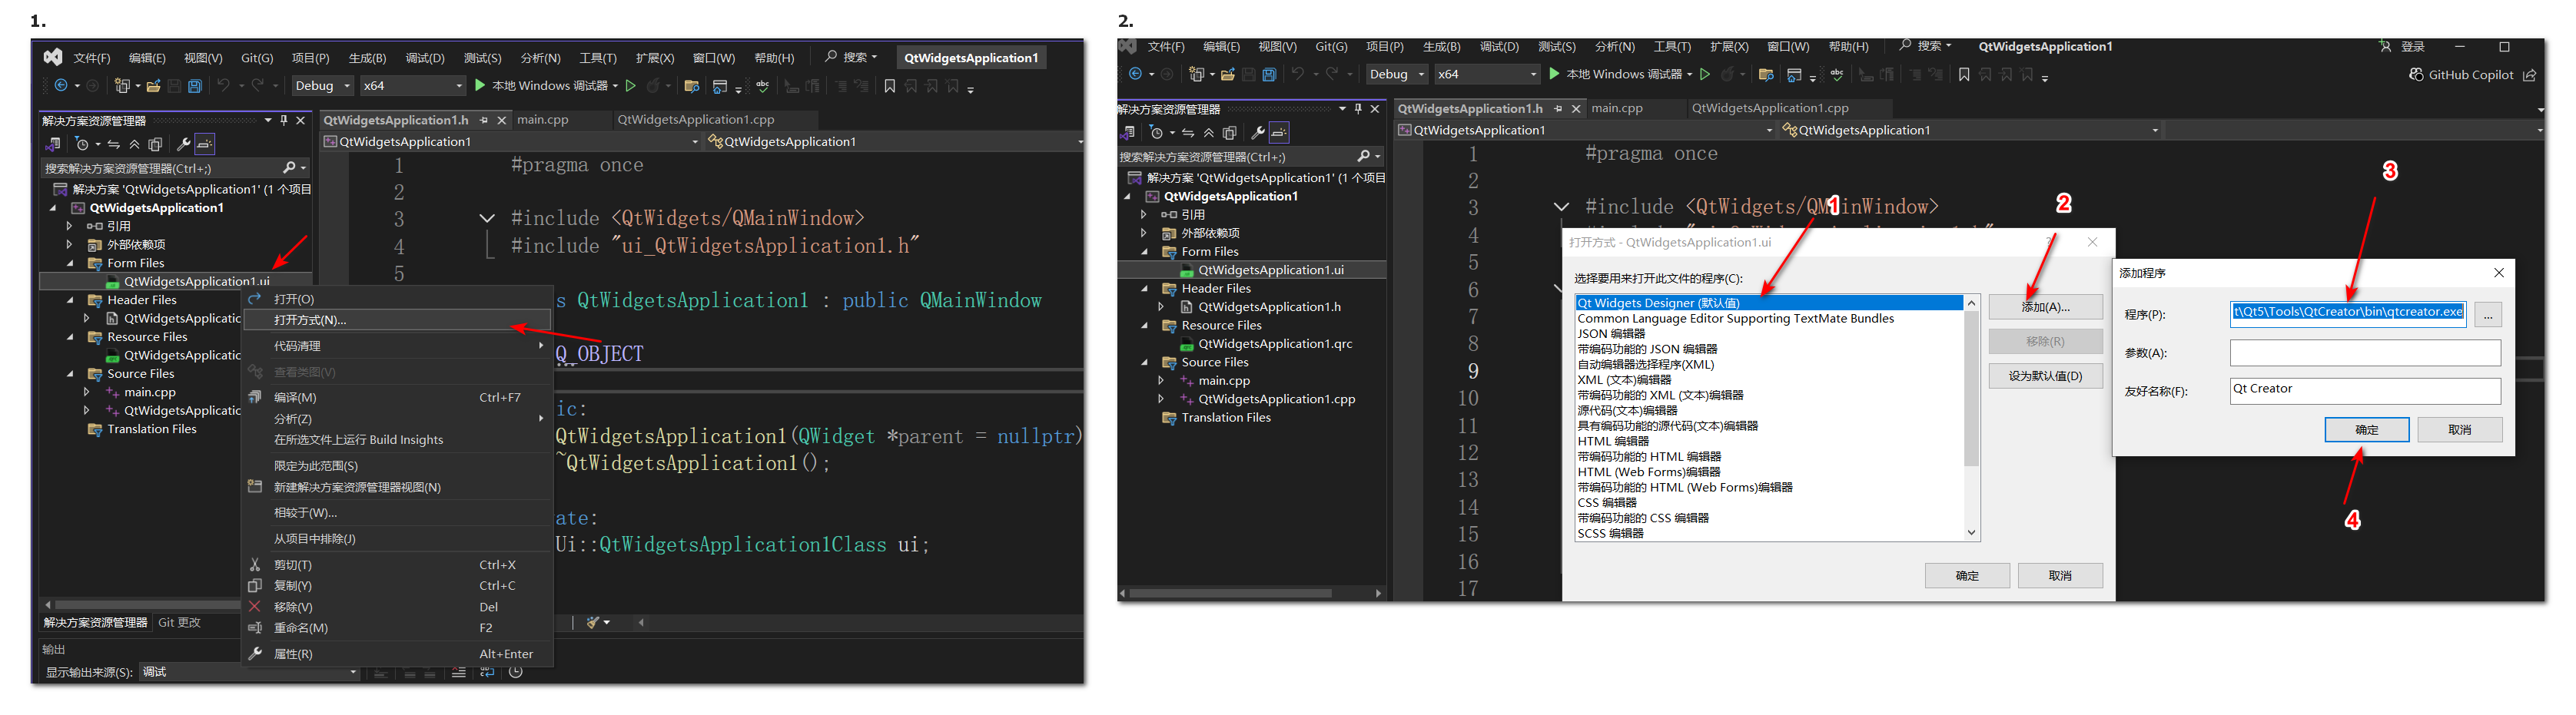Click Save All icon in image 1 toolbar
This screenshot has width=2576, height=715.
pos(195,86)
